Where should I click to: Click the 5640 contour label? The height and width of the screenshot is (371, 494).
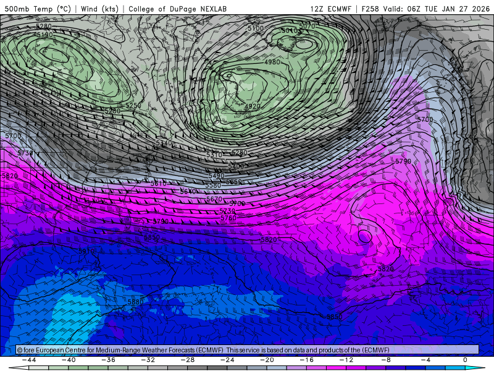point(188,192)
